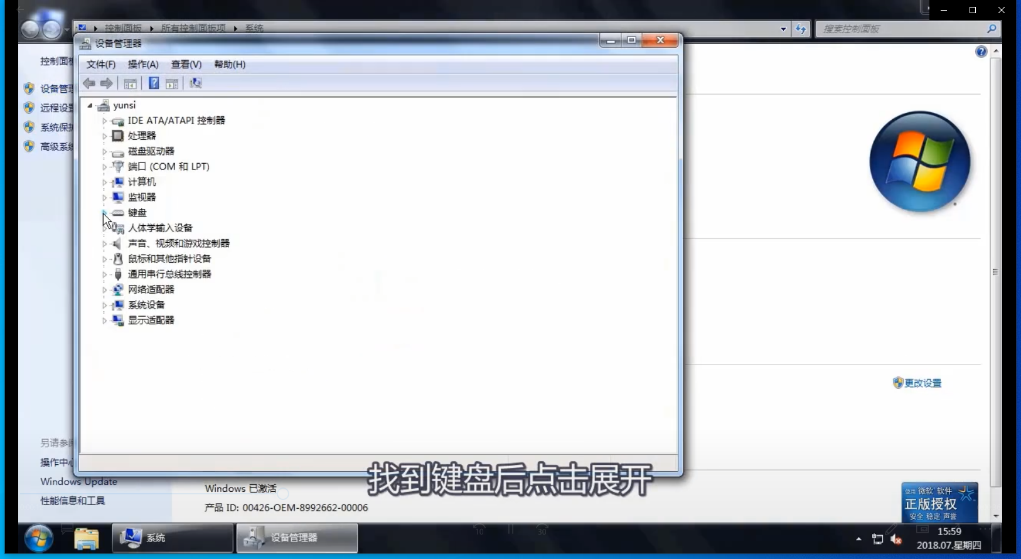Select the 键盘 keyboard icon
Image resolution: width=1021 pixels, height=559 pixels.
pyautogui.click(x=117, y=213)
